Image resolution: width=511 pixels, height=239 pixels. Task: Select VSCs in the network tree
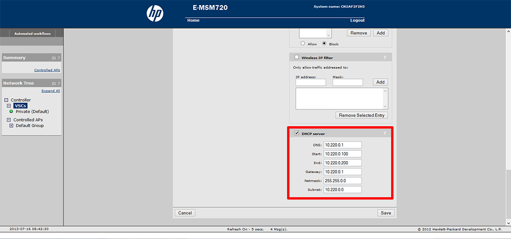(x=20, y=106)
